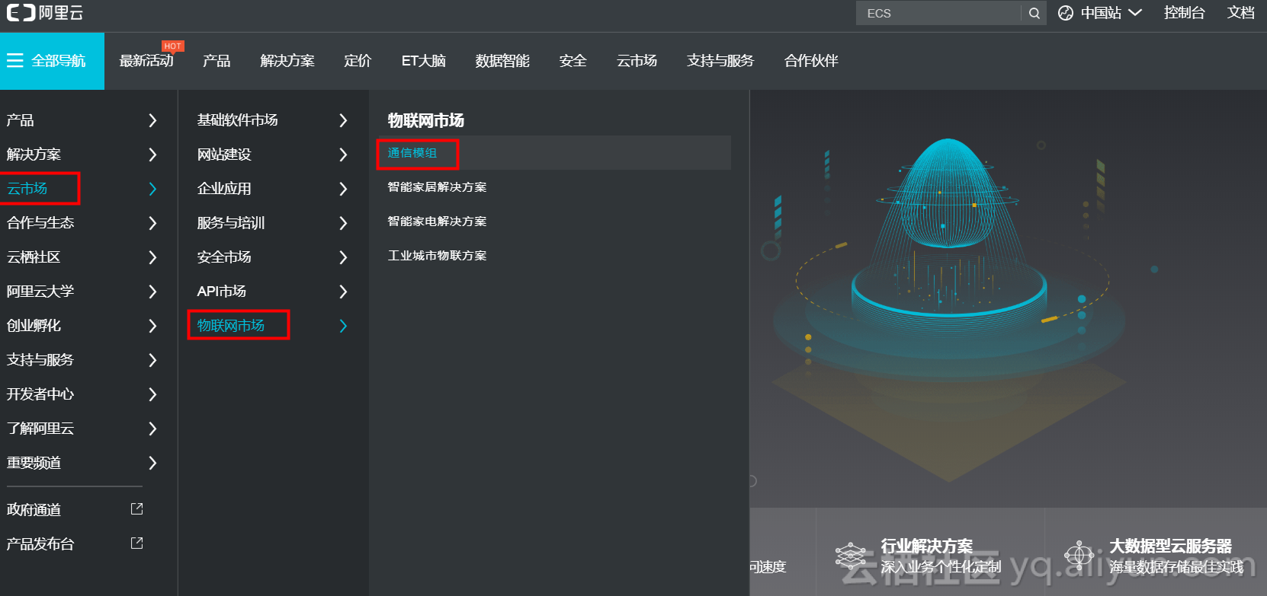Select 基础软件市场 in second column
Viewport: 1267px width, 596px height.
click(238, 120)
